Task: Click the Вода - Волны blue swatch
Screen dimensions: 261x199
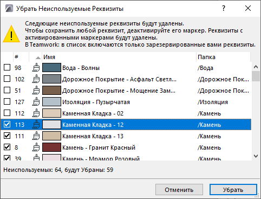Action: [x=51, y=68]
